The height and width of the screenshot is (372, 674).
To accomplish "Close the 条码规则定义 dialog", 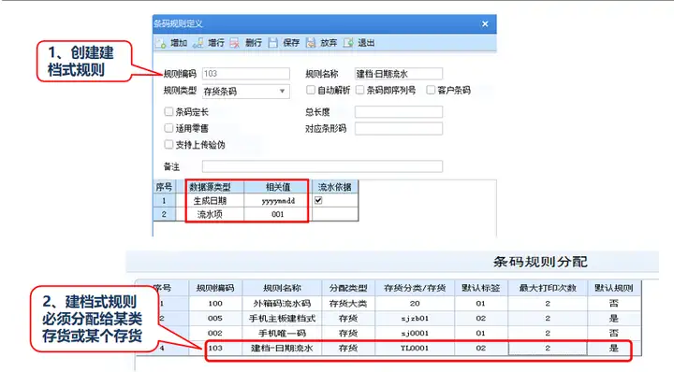I will tap(485, 24).
